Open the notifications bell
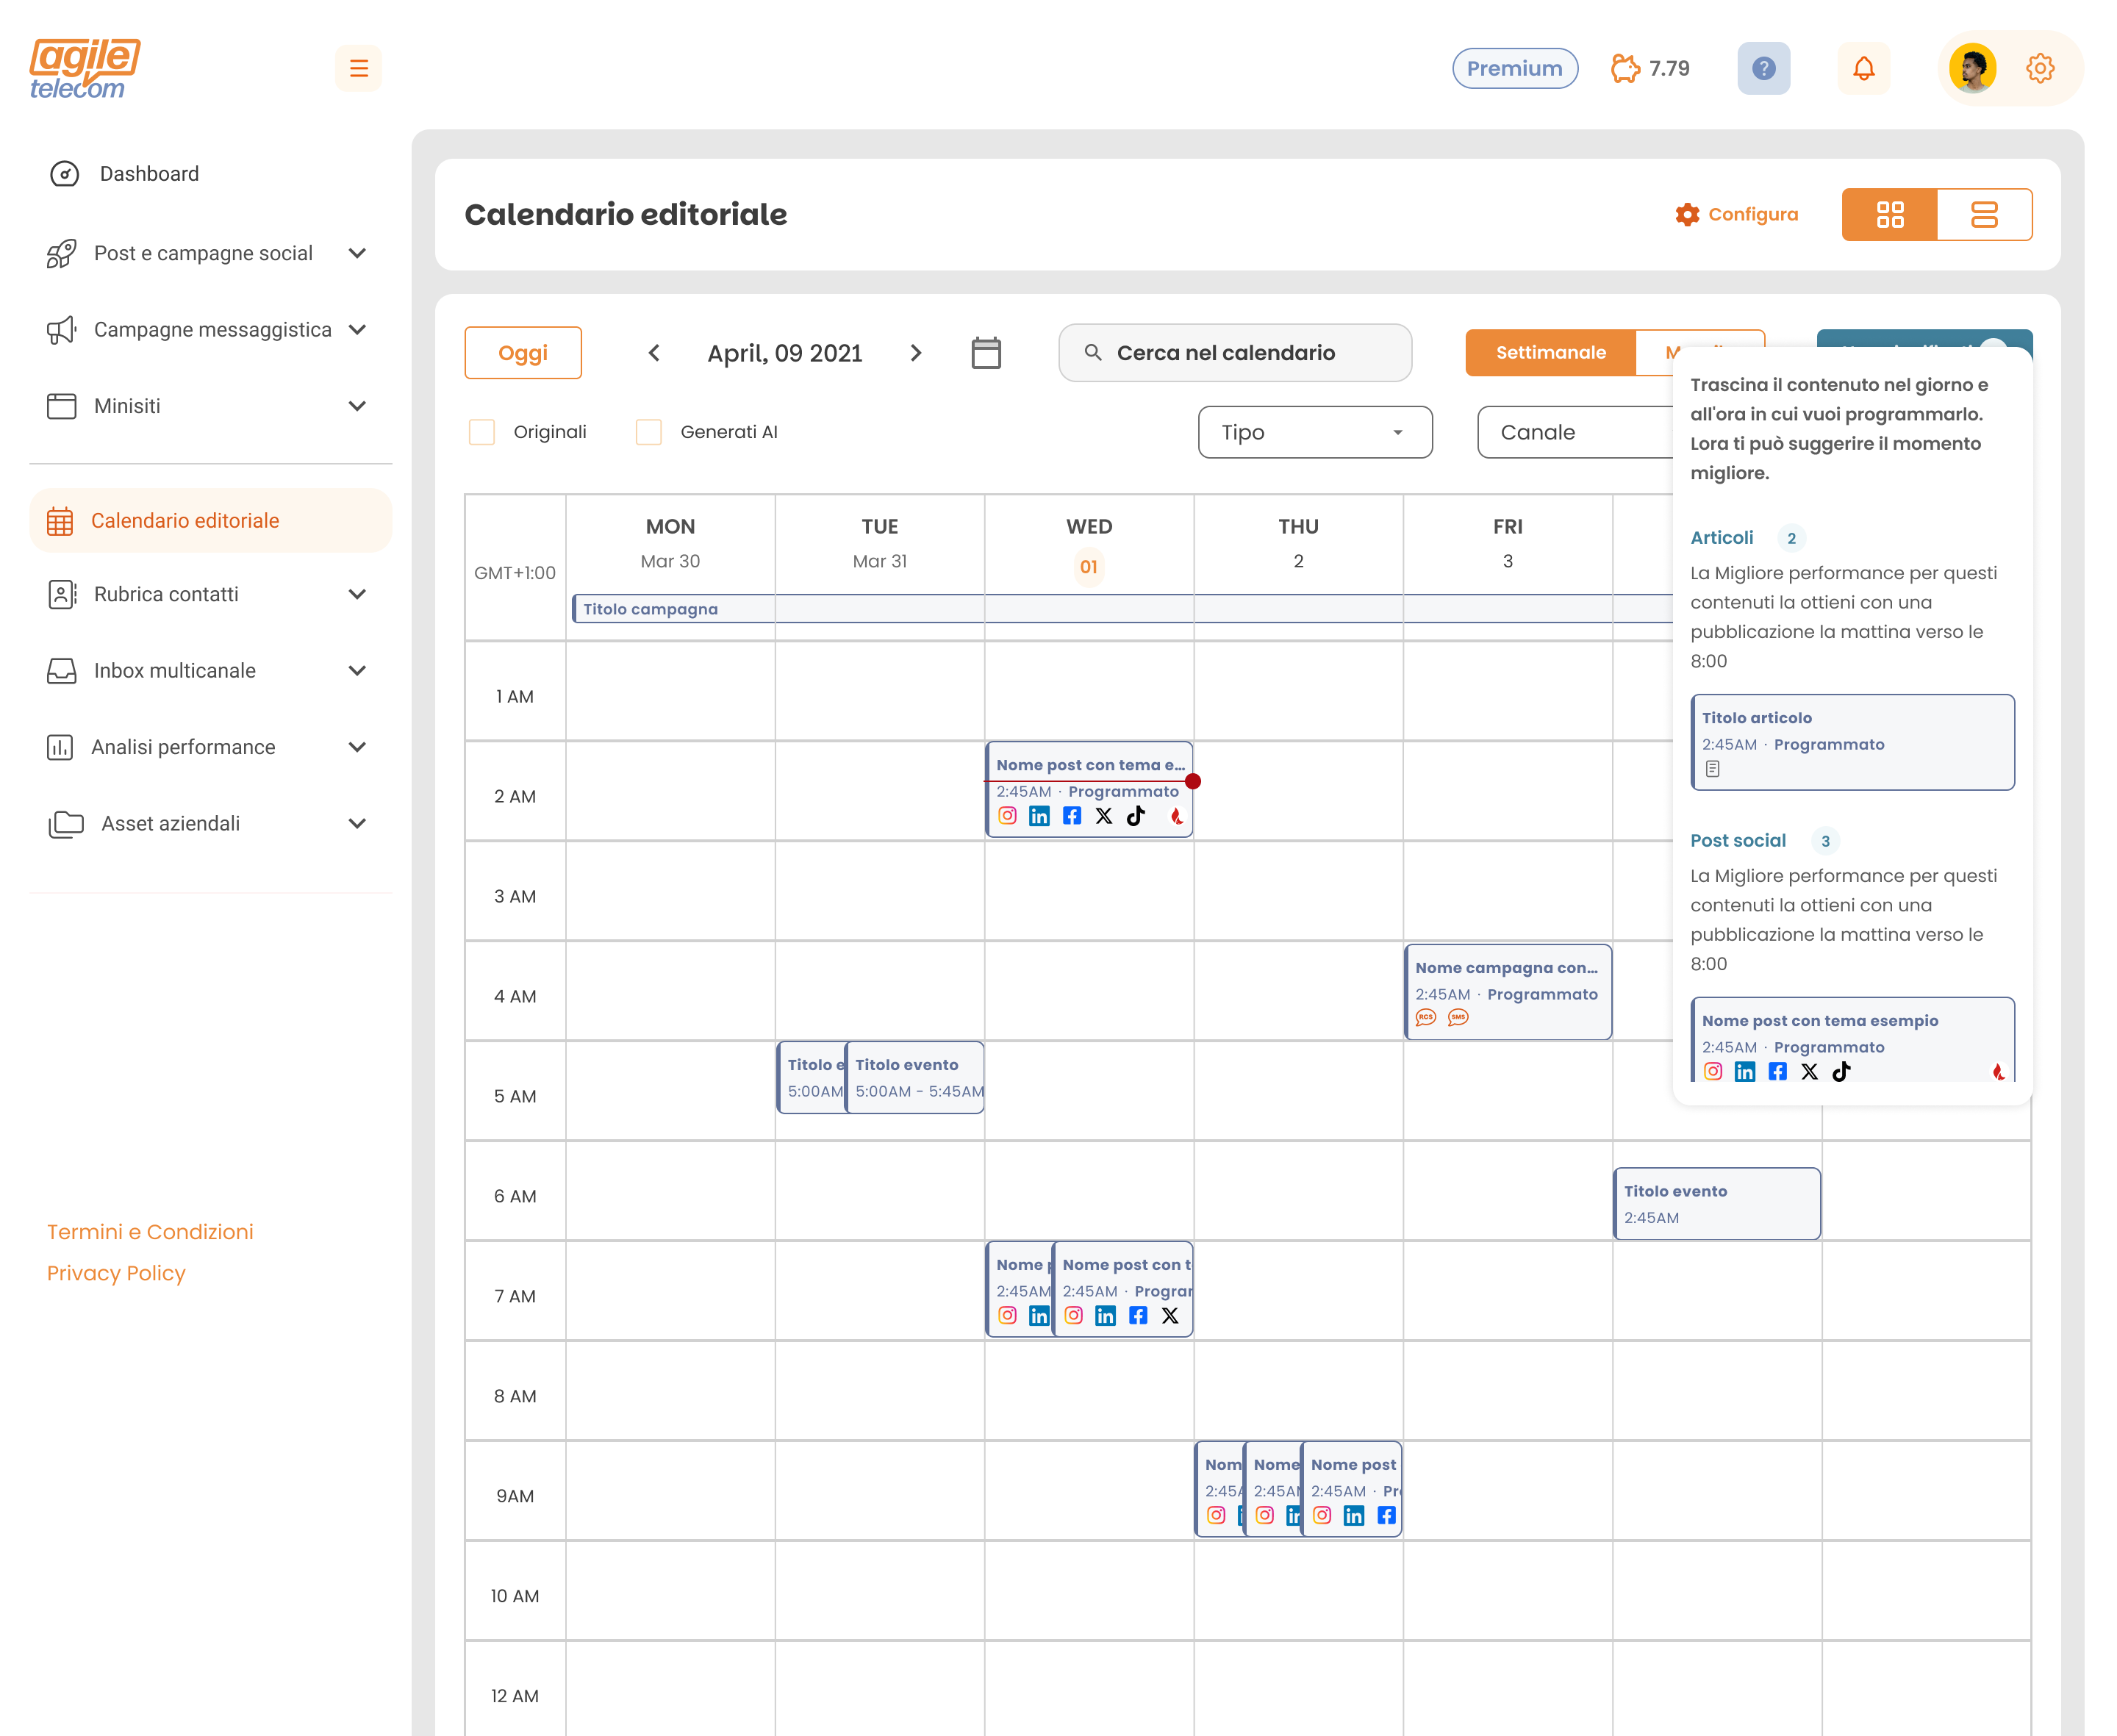This screenshot has height=1736, width=2117. [1864, 67]
